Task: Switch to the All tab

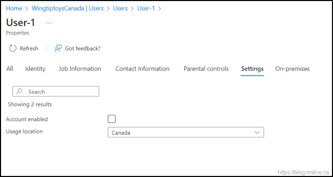Action: click(x=10, y=69)
